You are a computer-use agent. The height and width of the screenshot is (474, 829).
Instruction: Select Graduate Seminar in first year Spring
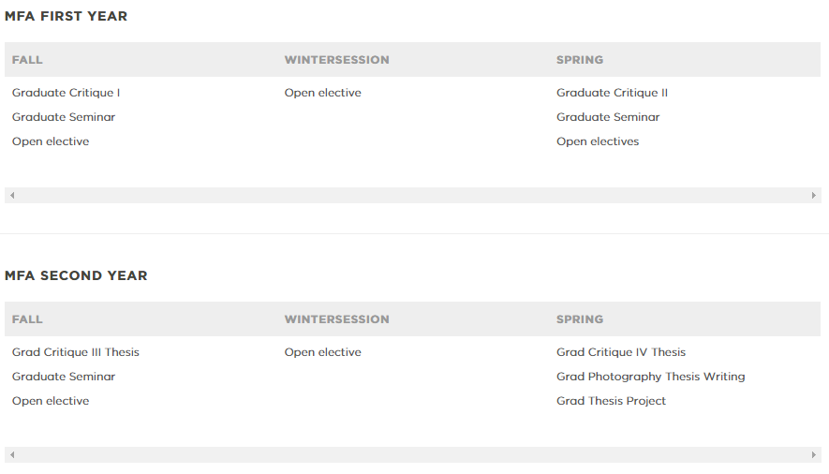tap(608, 117)
